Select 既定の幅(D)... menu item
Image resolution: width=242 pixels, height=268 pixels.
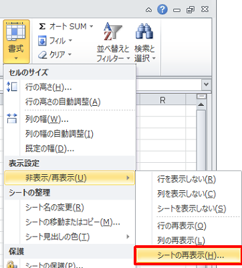coord(70,149)
